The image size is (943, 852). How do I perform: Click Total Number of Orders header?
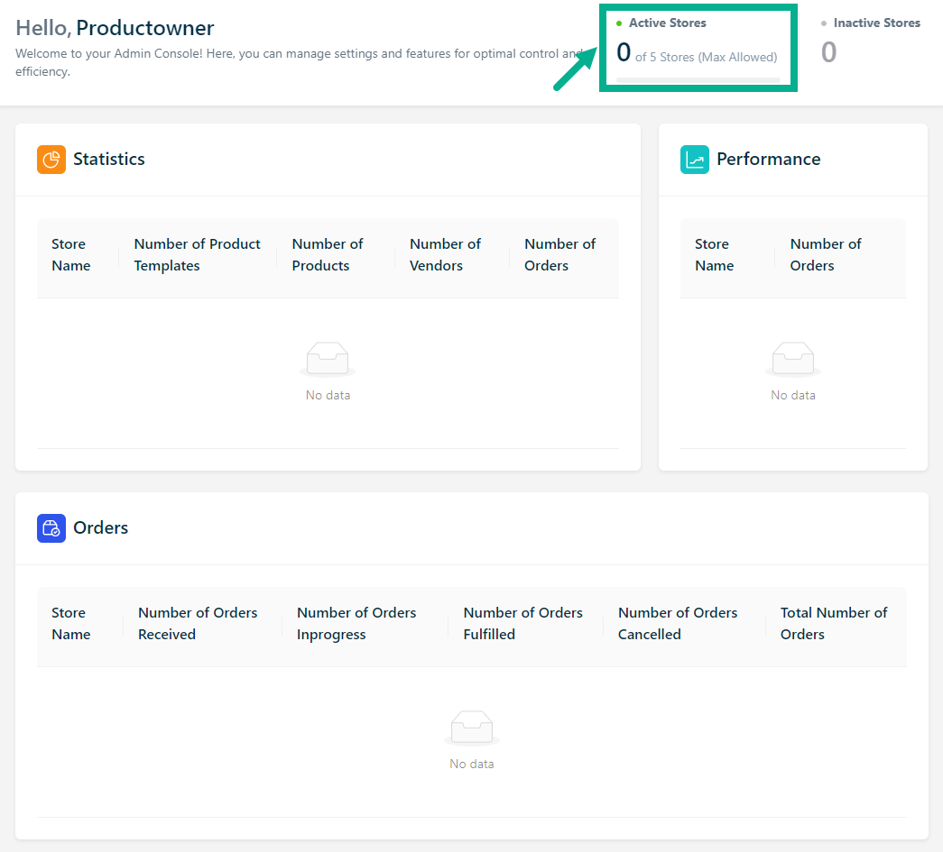834,624
